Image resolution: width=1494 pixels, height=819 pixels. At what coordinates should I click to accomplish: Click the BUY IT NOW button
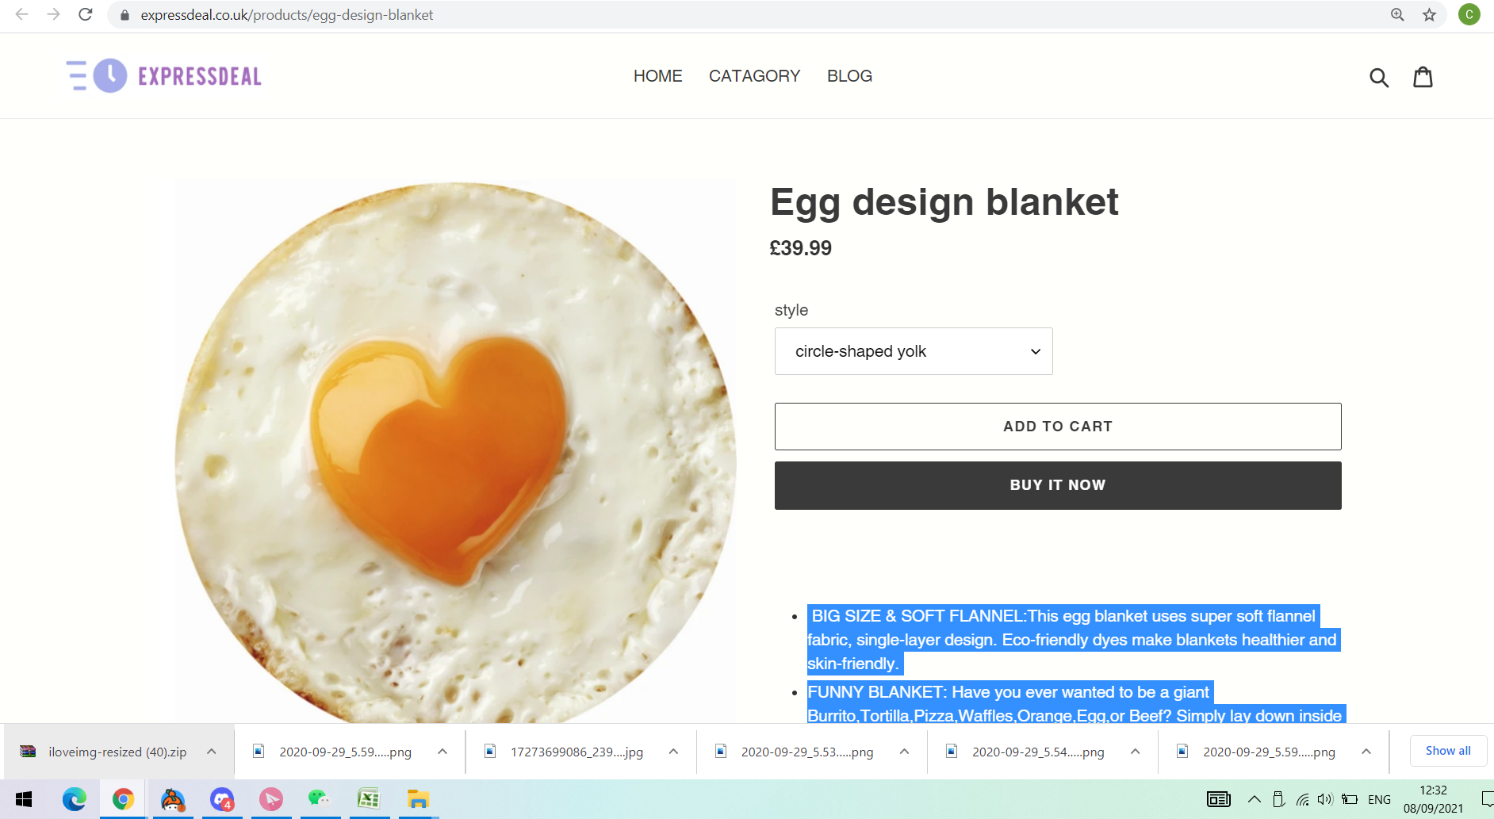[x=1058, y=485]
